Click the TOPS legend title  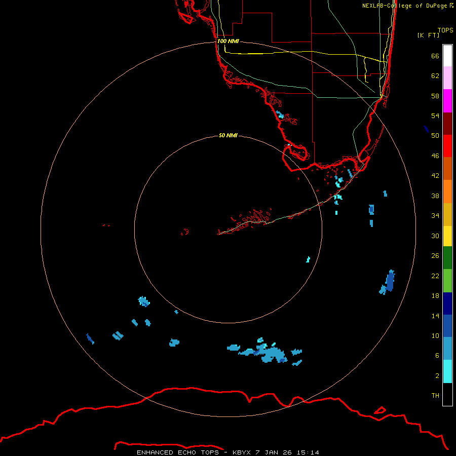pyautogui.click(x=445, y=30)
